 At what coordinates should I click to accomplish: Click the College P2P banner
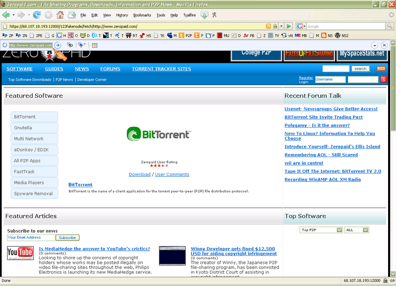click(x=256, y=55)
